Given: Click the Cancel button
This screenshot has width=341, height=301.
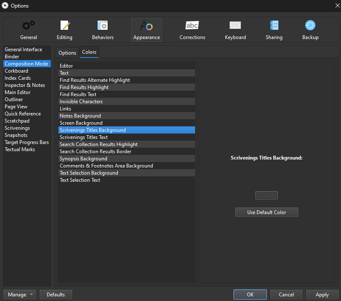Looking at the screenshot, I should pos(286,294).
